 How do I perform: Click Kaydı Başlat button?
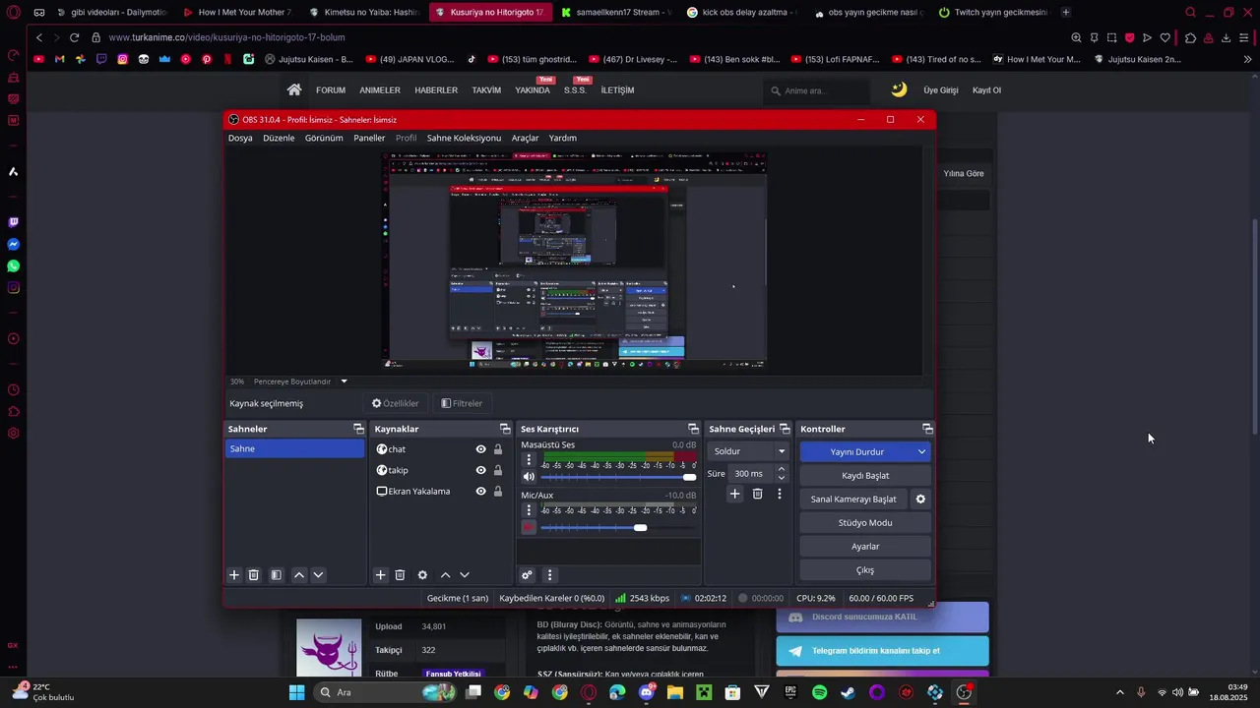[x=865, y=476]
